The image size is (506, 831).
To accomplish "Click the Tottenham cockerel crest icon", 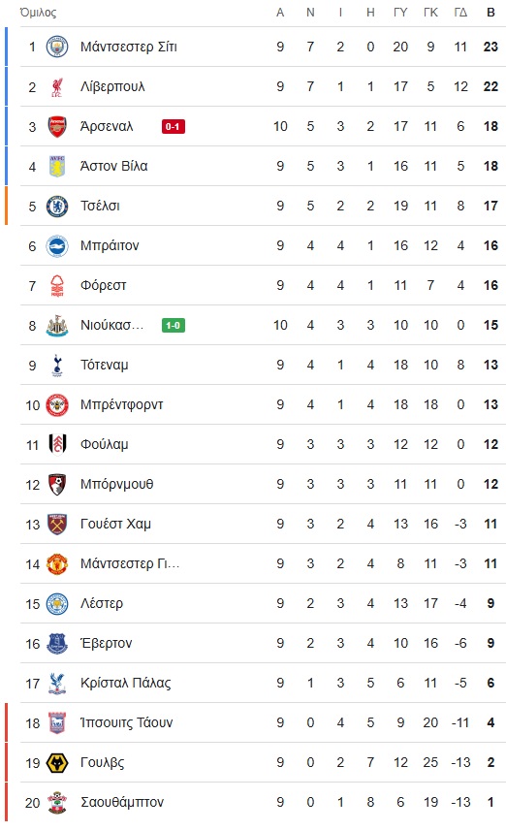I will click(x=57, y=366).
